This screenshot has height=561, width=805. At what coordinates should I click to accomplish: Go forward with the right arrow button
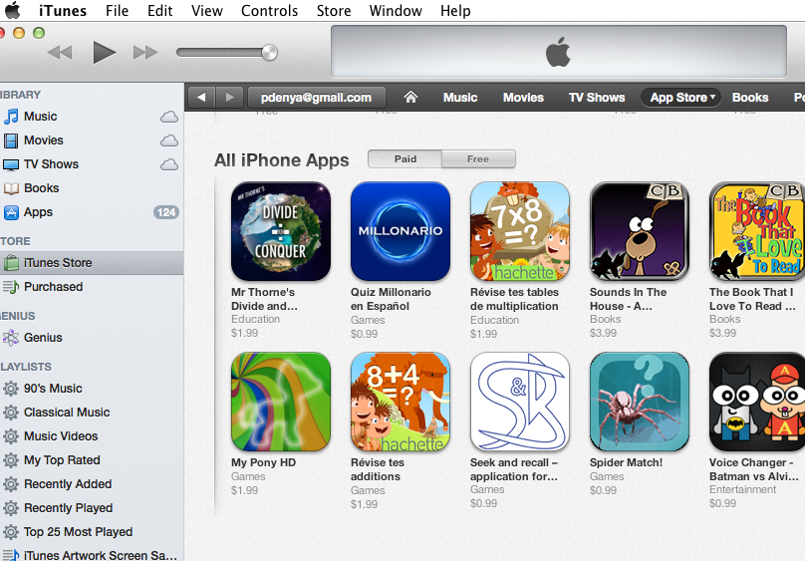(x=229, y=97)
